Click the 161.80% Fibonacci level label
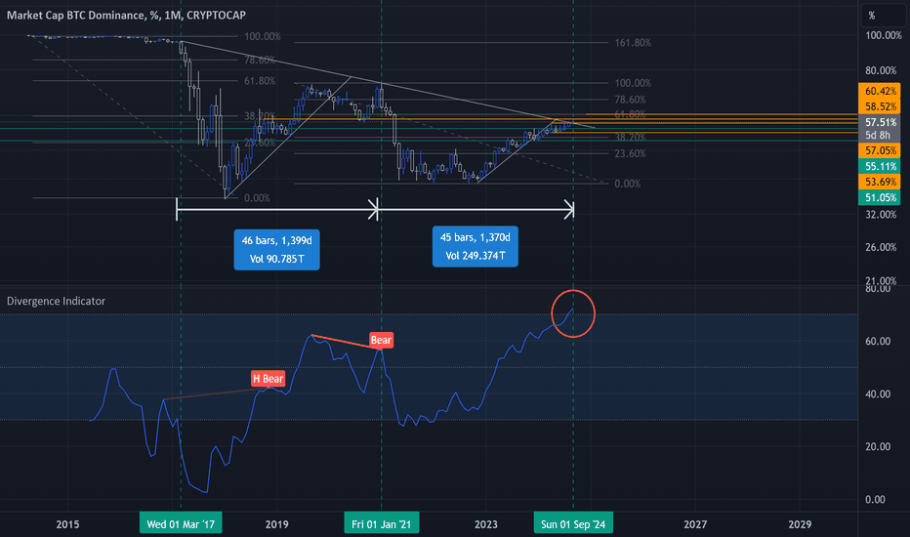This screenshot has width=910, height=537. (633, 42)
